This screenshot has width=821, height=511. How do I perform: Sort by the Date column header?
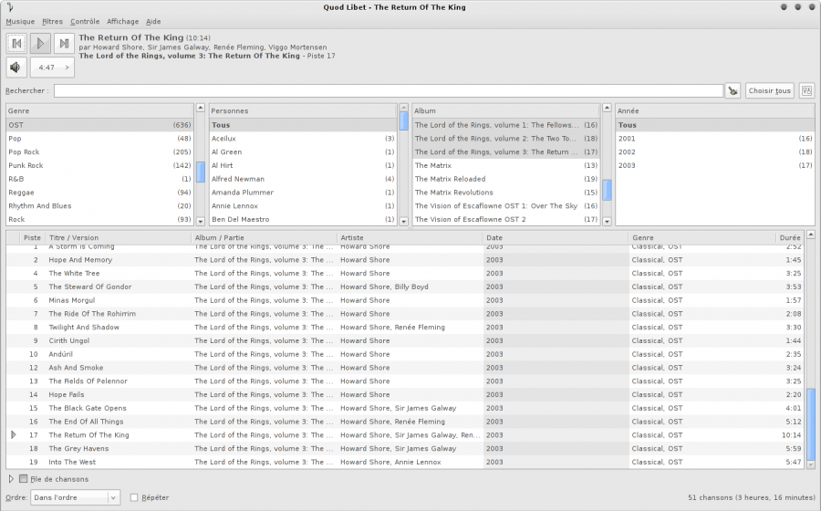[556, 237]
